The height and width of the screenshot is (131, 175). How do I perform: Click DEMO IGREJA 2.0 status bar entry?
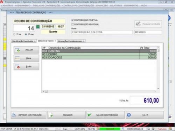coord(135,129)
